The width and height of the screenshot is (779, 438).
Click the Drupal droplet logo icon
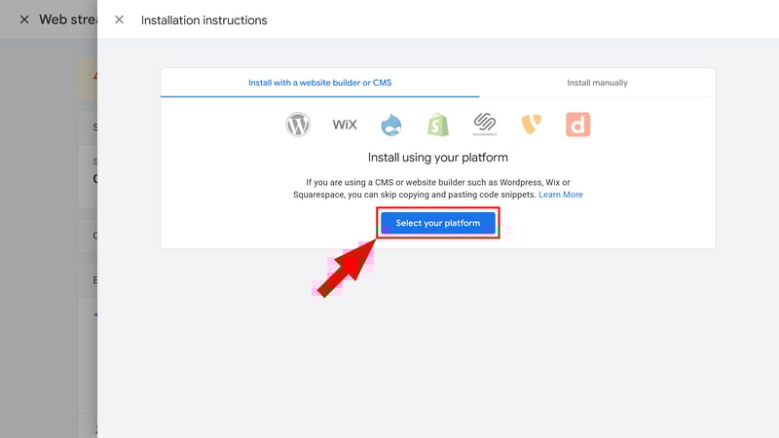tap(391, 125)
